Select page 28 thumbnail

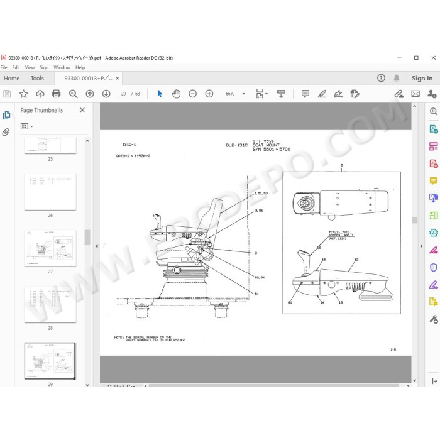(50, 304)
